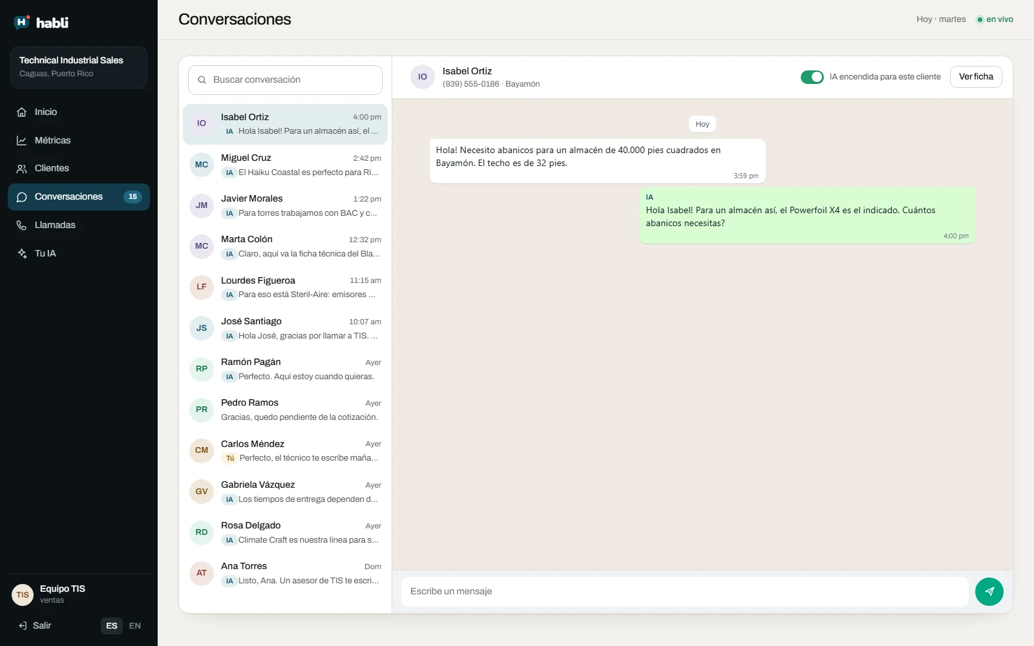1034x646 pixels.
Task: Switch language to EN
Action: [135, 626]
